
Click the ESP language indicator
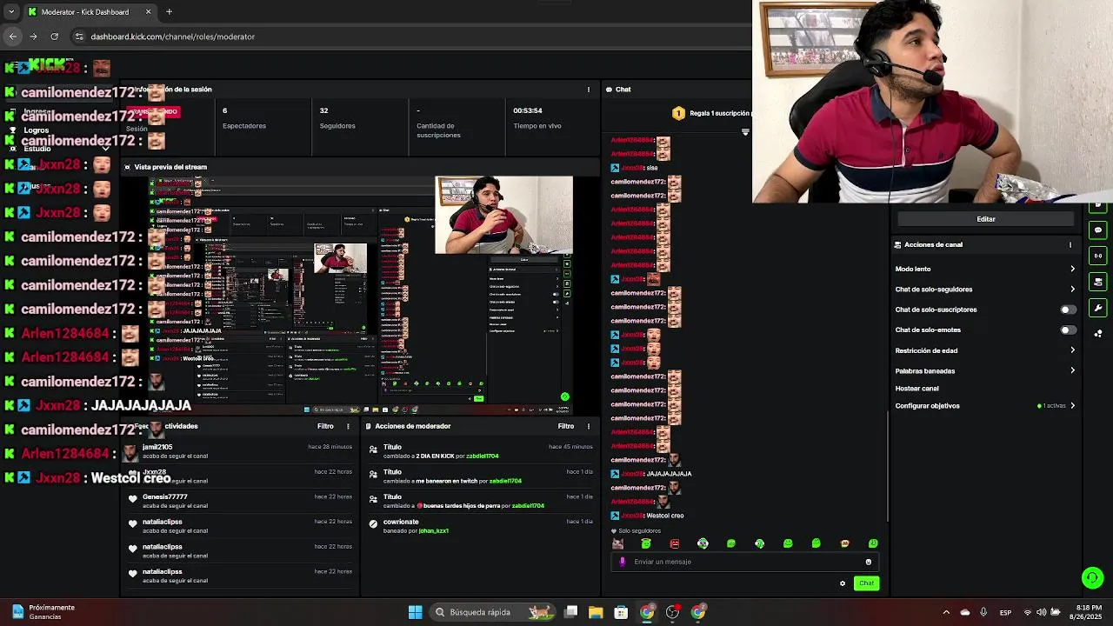[x=1005, y=612]
